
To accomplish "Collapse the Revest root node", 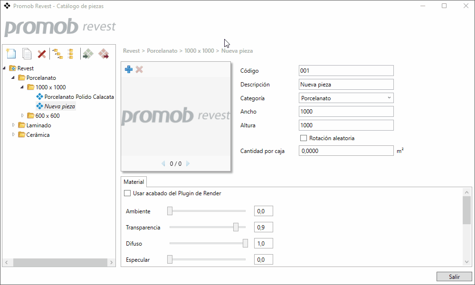I will [4, 68].
